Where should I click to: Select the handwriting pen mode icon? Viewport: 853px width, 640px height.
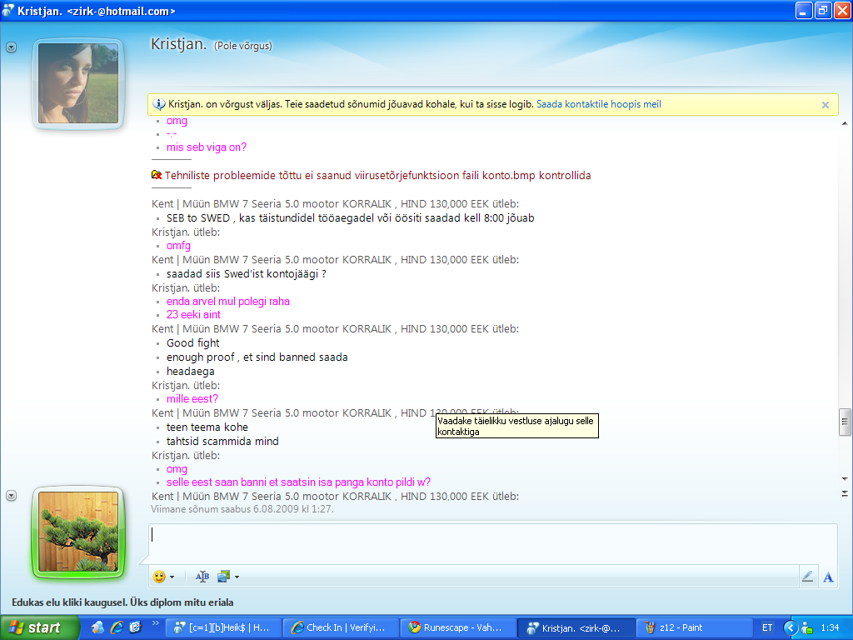point(806,577)
